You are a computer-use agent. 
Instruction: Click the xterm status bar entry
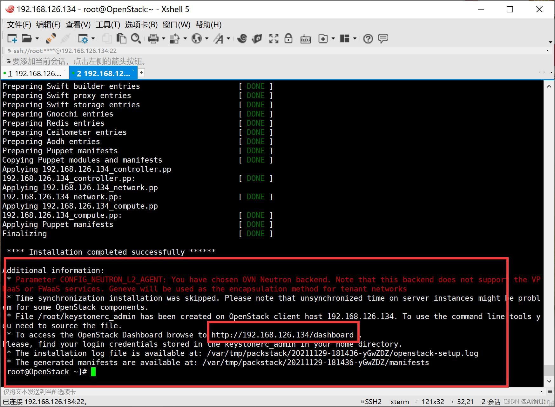click(x=400, y=402)
